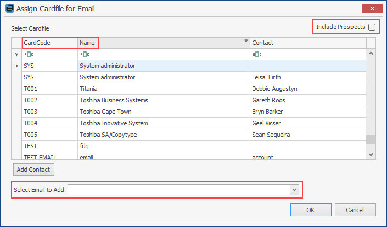Screen dimensions: 387x227
Task: Click the Contact filter input cell
Action: tap(308, 54)
